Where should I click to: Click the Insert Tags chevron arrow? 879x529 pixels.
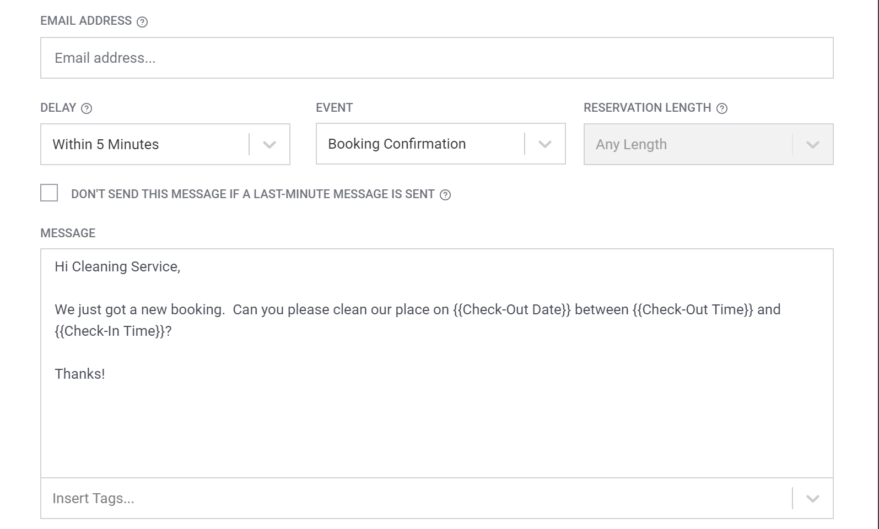[x=813, y=499]
